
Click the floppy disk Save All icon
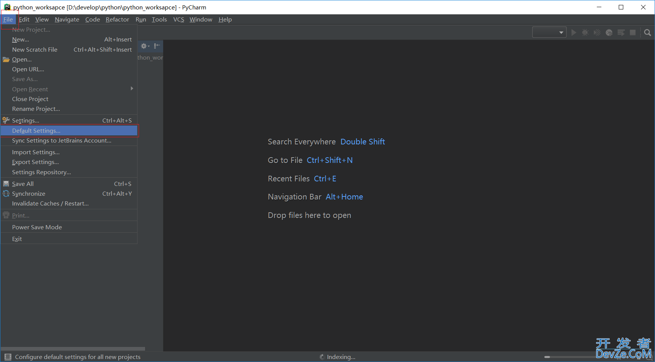click(6, 184)
